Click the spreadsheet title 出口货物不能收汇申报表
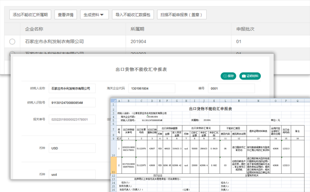Screen dimensions: 310x192 pyautogui.click(x=211, y=109)
